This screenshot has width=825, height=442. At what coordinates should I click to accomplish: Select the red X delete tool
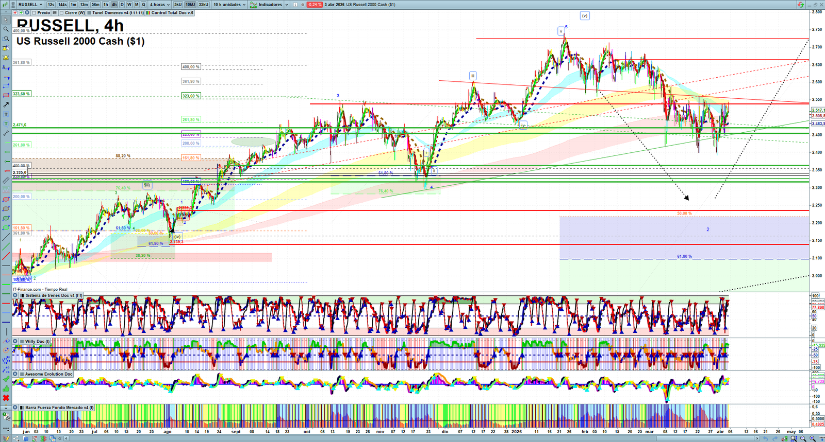6,398
